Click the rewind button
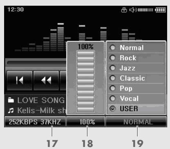Viewport: 170px width, 149px height. pos(46,80)
